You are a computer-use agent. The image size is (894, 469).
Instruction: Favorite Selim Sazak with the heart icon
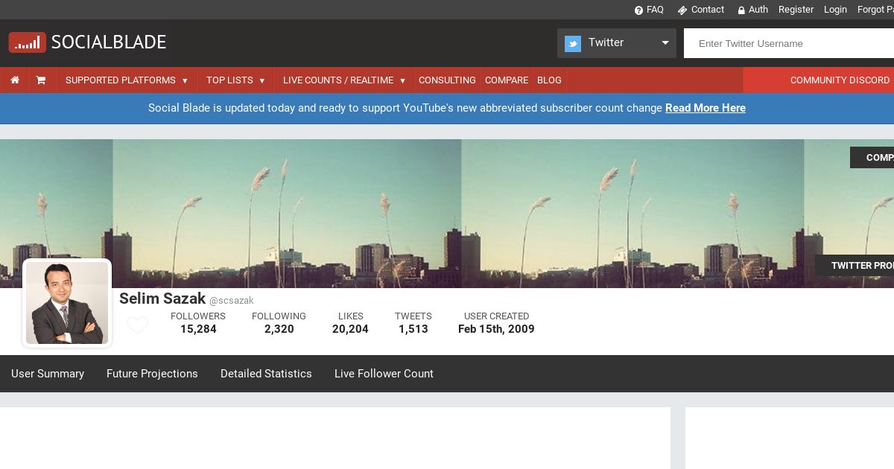137,326
